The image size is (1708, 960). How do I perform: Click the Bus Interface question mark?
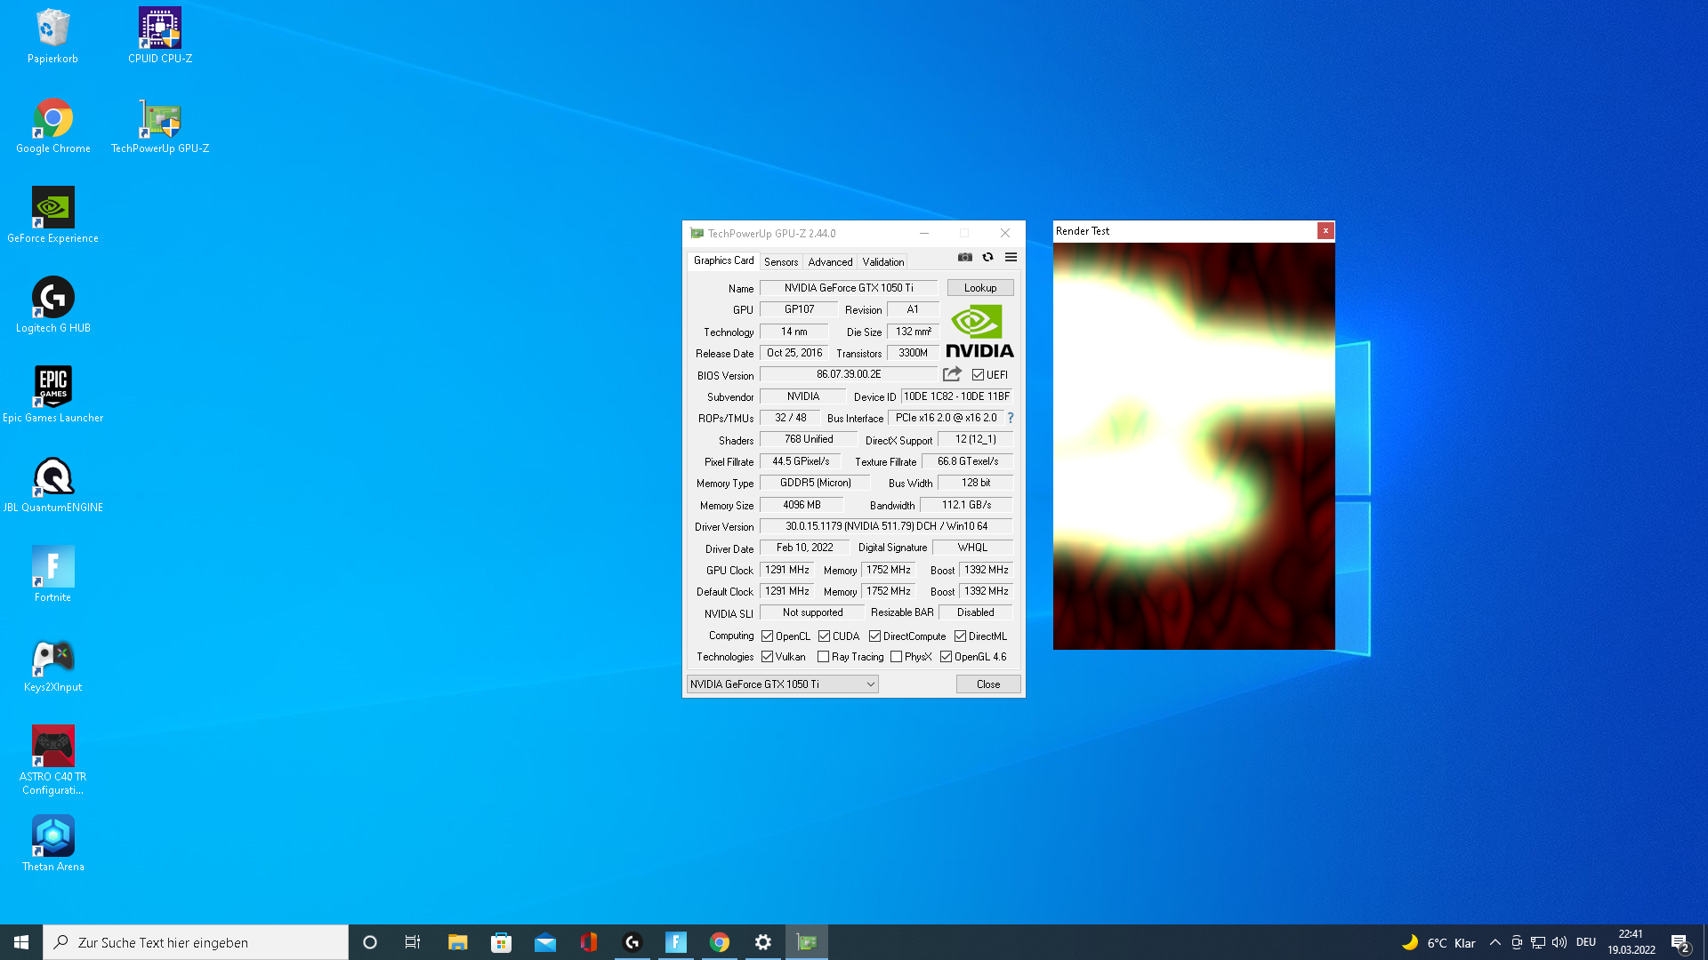[1011, 418]
